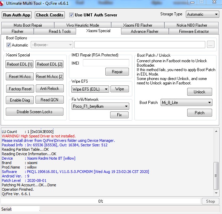Close the QcFire window
This screenshot has width=222, height=214.
214,2
